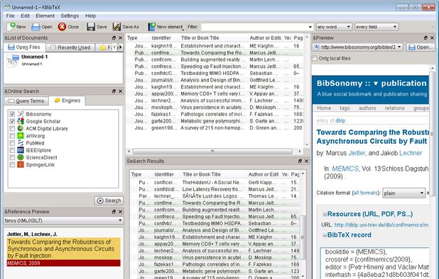Open the MEMICS venue link
439x279 pixels.
tap(345, 169)
